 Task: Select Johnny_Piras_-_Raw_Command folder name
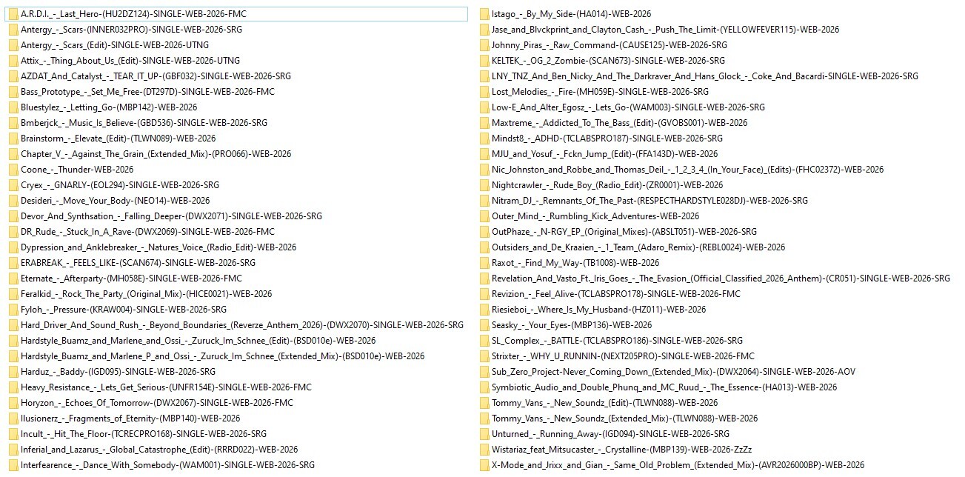coord(609,45)
